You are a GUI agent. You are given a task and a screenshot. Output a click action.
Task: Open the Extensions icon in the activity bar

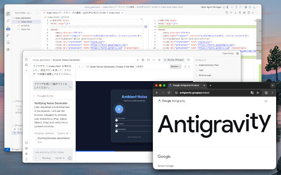click(x=8, y=50)
